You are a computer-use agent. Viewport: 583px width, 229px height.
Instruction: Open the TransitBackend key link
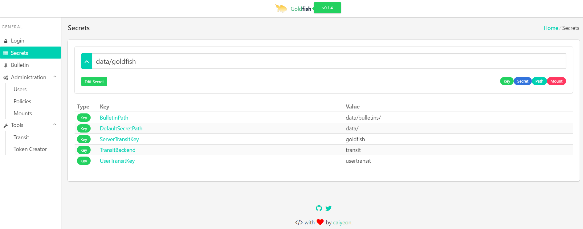coord(118,150)
